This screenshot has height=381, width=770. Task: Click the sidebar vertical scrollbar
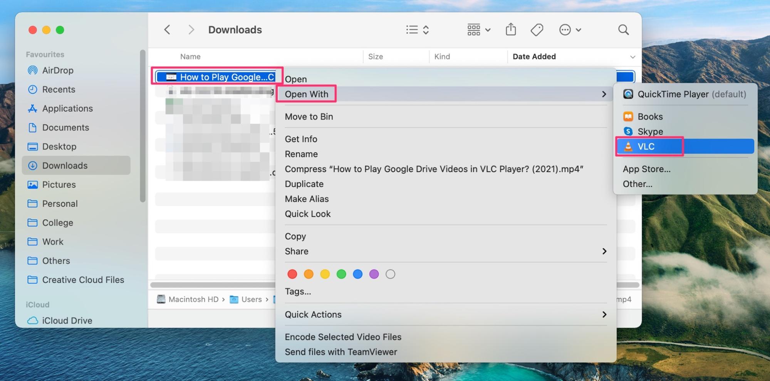pos(143,126)
